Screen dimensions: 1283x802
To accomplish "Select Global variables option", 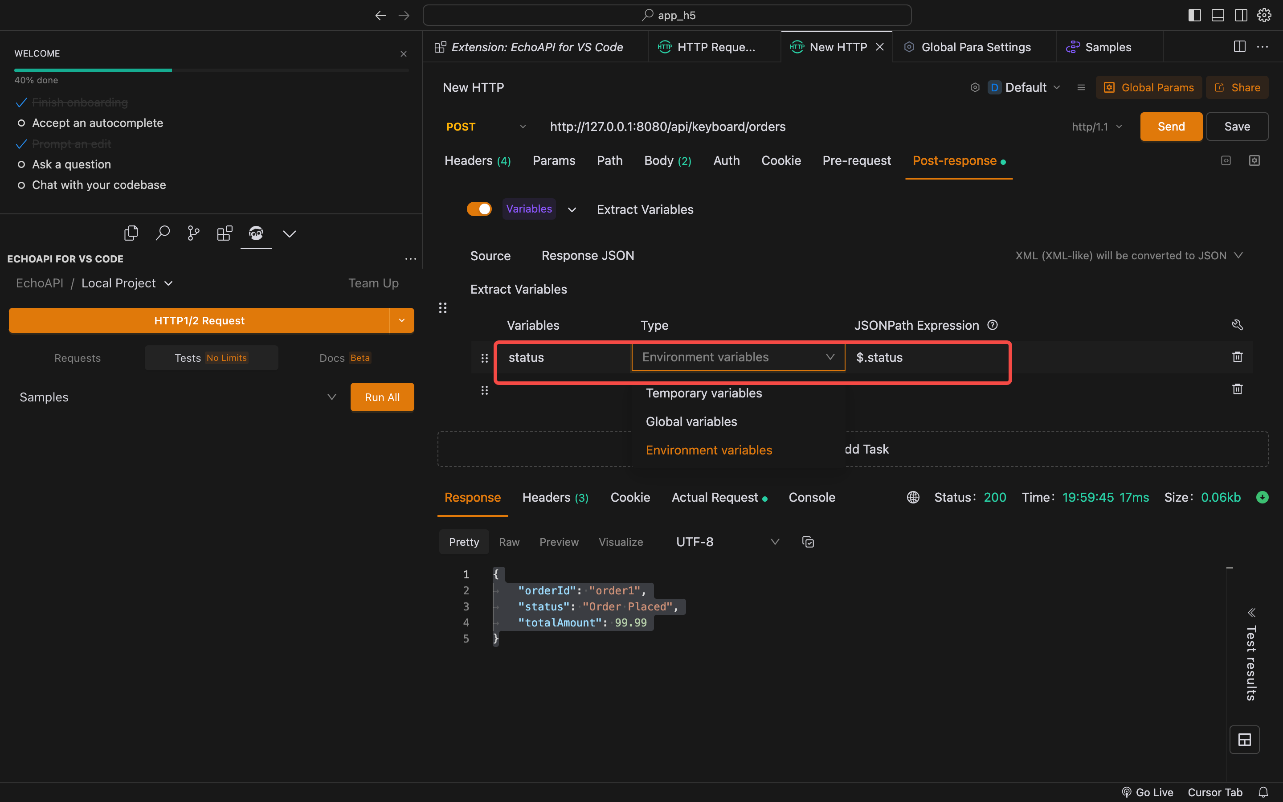I will tap(691, 421).
